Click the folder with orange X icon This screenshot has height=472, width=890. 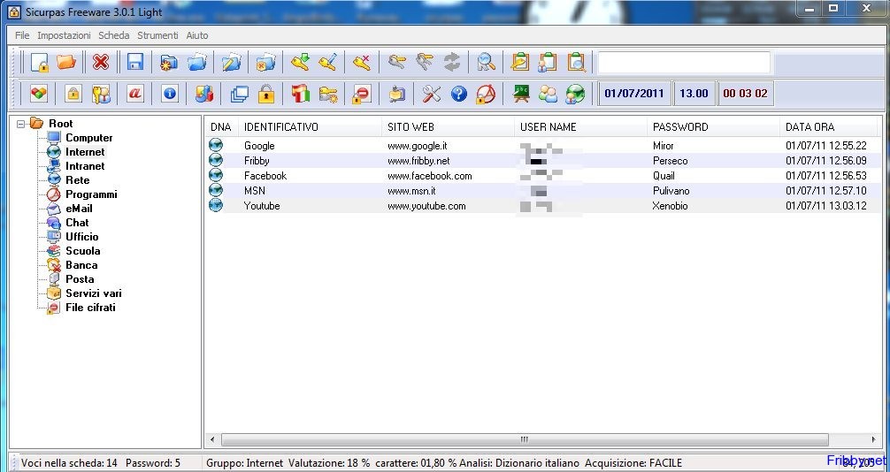(265, 63)
